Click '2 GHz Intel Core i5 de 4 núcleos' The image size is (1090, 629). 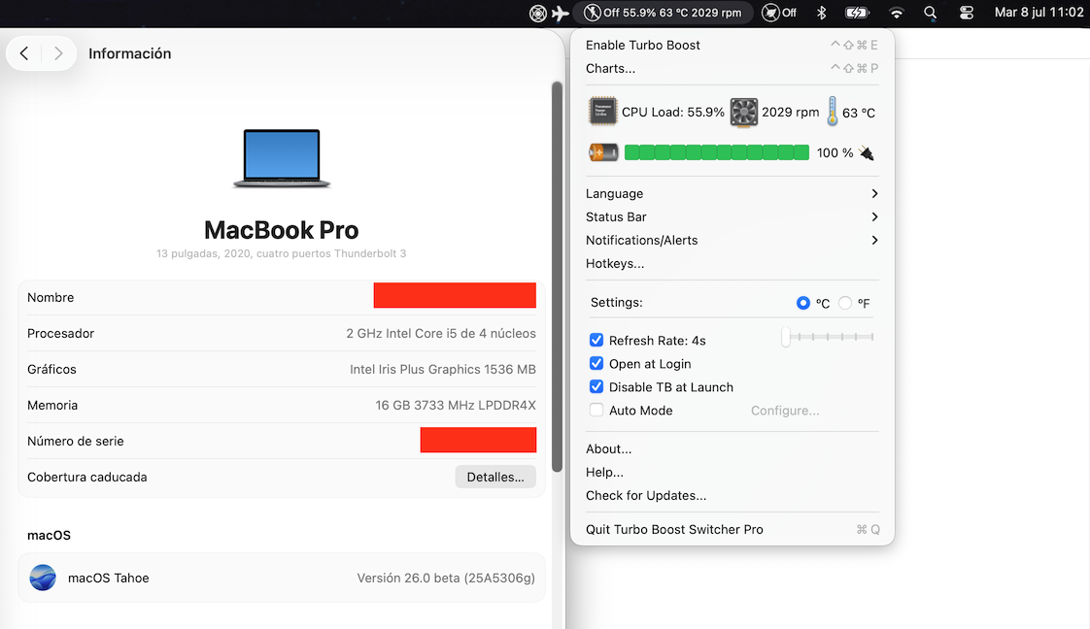point(441,333)
